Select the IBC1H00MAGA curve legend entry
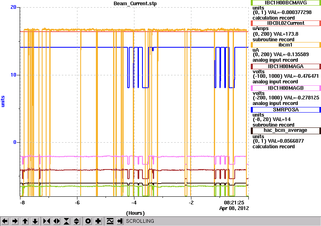The width and height of the screenshot is (321, 226). [x=286, y=67]
